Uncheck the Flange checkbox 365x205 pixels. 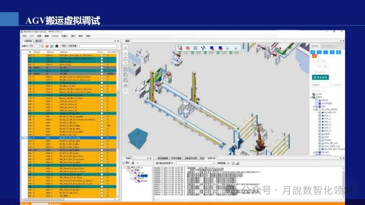320,140
